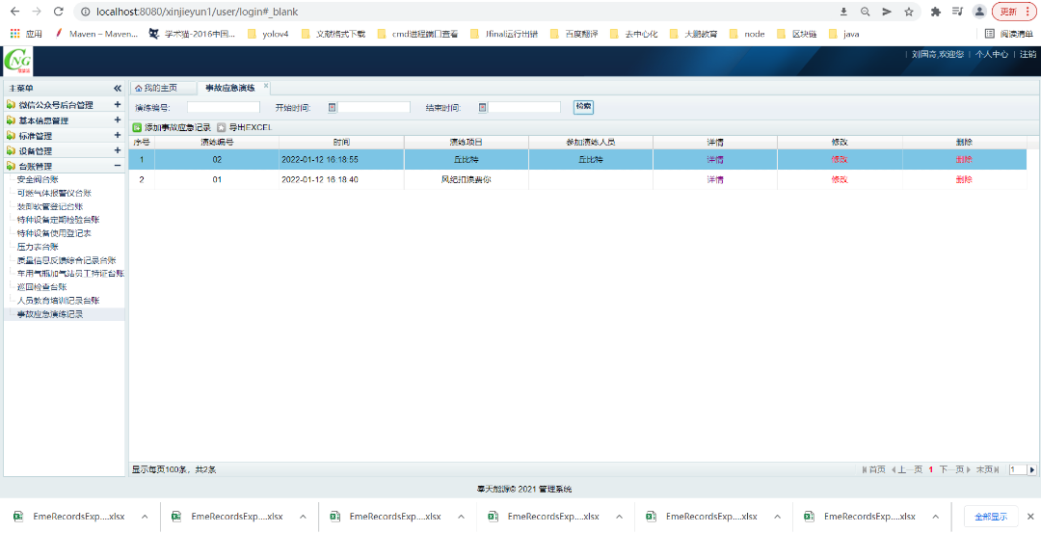1041x533 pixels.
Task: Select 安全阀台账 in the sidebar tree
Action: click(38, 179)
